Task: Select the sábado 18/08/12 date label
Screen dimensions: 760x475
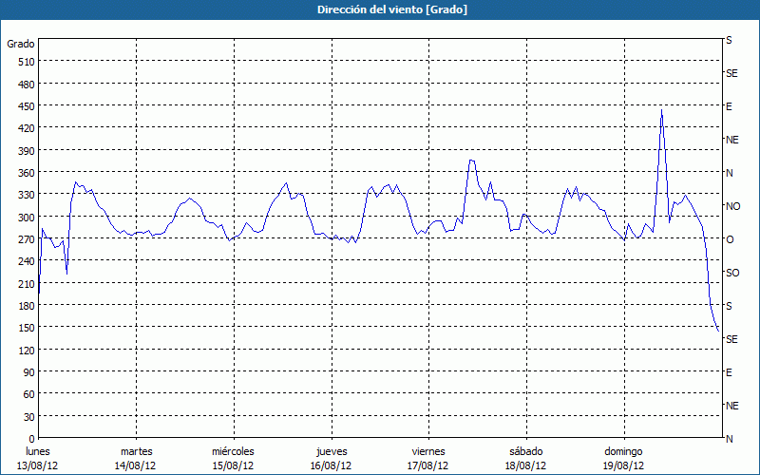Action: pyautogui.click(x=525, y=458)
